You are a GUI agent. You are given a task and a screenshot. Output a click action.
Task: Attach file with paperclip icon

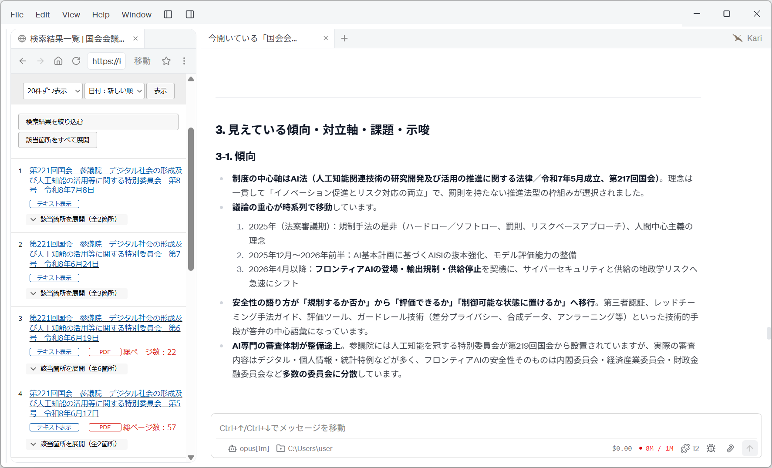pos(730,448)
